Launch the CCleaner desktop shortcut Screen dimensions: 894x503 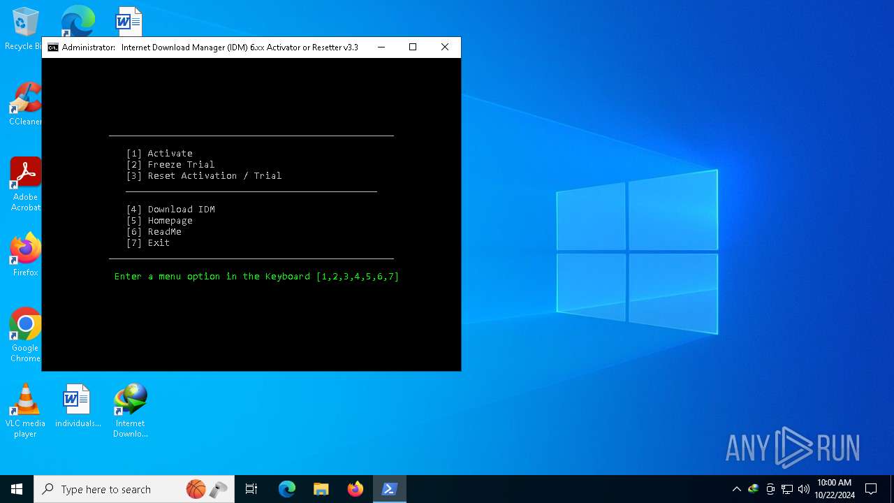[25, 104]
